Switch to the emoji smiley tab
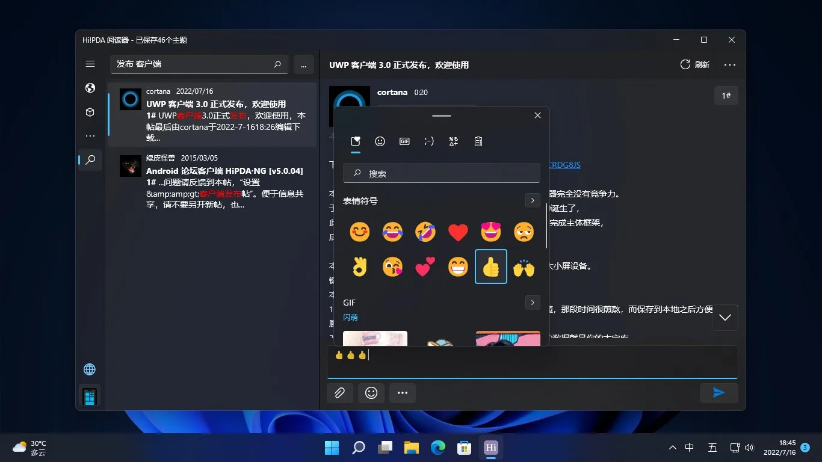Screen dimensions: 822x462 pyautogui.click(x=380, y=141)
